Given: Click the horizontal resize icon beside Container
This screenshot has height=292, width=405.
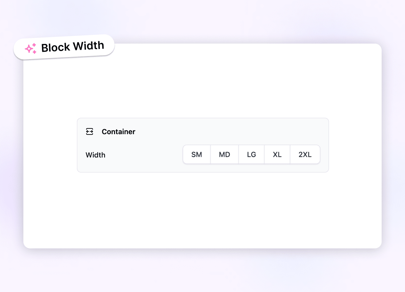Looking at the screenshot, I should point(89,131).
